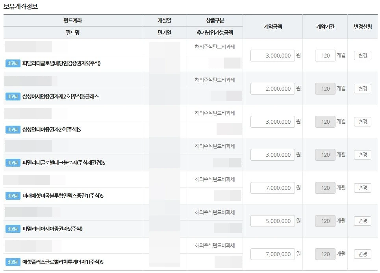Click 비과세 badge beside 피델리티글로벌테크놀로지(주식재간접)S

click(x=13, y=163)
